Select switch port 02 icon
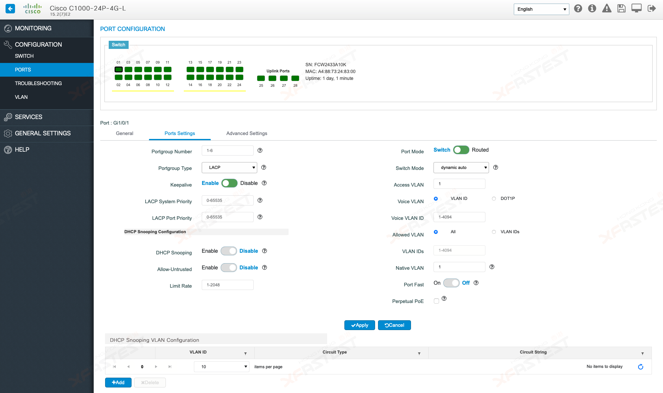The image size is (663, 393). click(x=118, y=77)
